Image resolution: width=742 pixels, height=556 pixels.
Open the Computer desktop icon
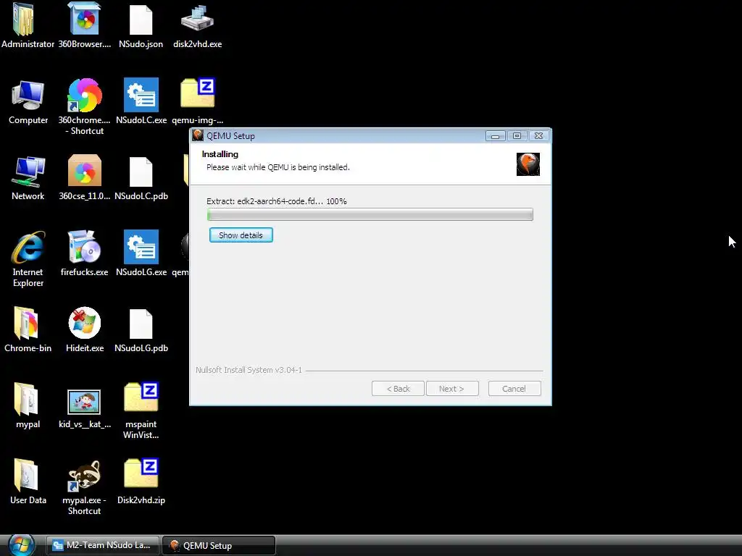[28, 96]
